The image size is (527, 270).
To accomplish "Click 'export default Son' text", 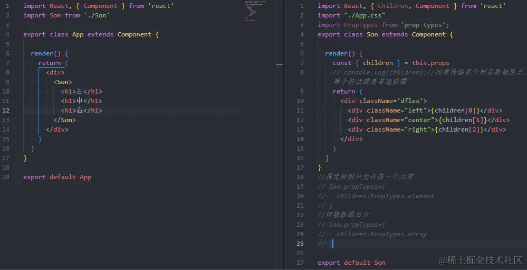I will coord(351,263).
